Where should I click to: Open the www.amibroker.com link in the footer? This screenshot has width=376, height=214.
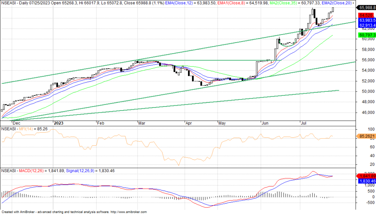point(129,212)
